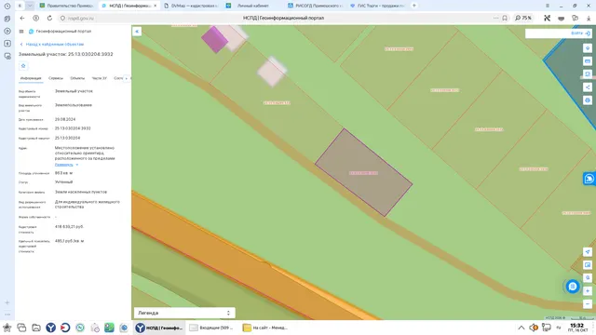Image resolution: width=596 pixels, height=335 pixels.
Task: Switch to the Части ЗУ tab
Action: click(x=100, y=78)
